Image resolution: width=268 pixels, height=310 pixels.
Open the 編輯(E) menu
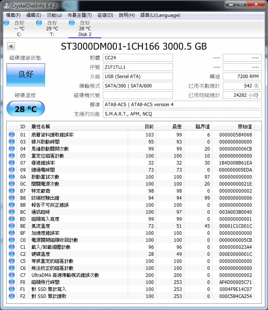34,15
